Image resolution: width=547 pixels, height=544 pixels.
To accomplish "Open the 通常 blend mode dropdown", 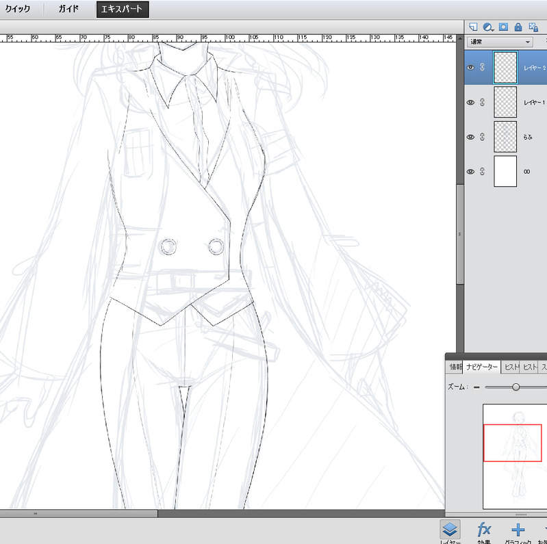I will point(500,42).
